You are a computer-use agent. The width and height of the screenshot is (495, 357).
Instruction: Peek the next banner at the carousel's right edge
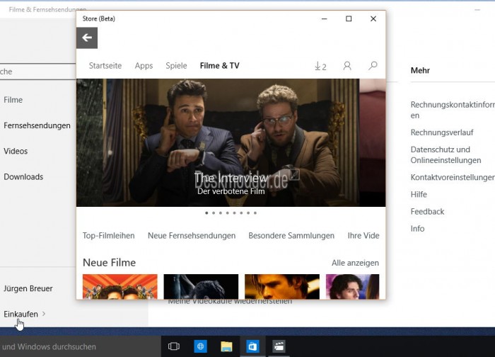[x=373, y=142]
